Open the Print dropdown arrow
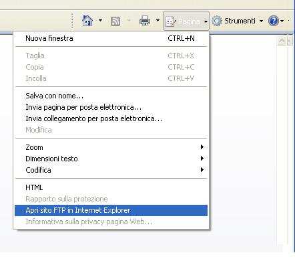Screen dimensions: 295x259 (158, 21)
